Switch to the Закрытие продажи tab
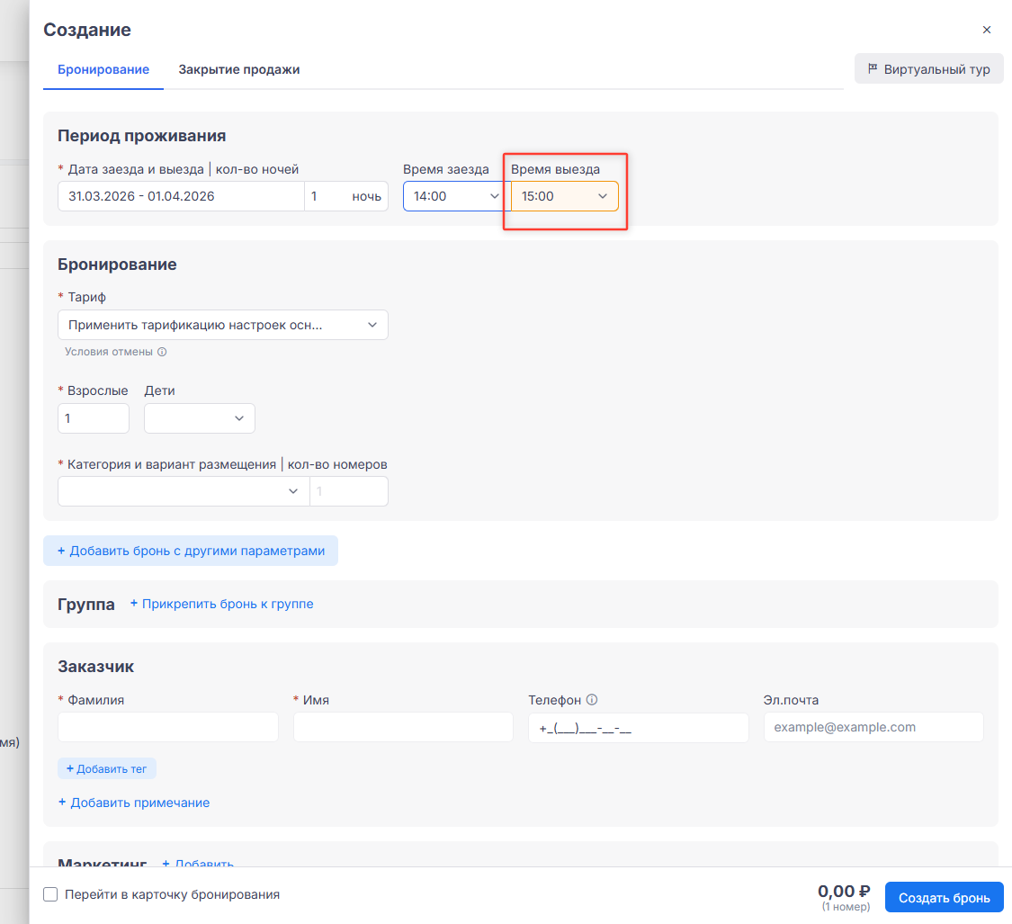The height and width of the screenshot is (924, 1012). [238, 69]
